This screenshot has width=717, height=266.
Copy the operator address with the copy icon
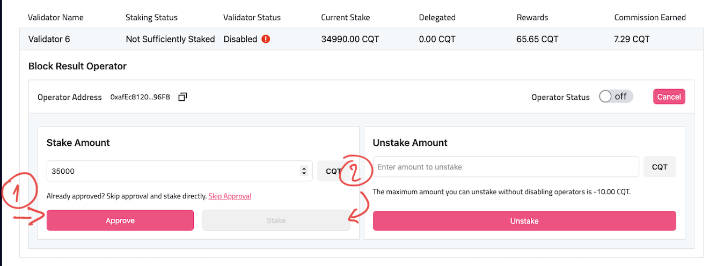click(182, 97)
